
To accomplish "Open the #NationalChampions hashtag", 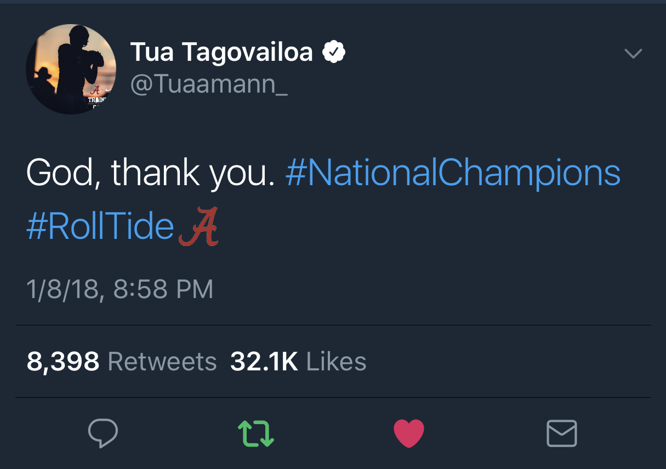I will pos(453,174).
